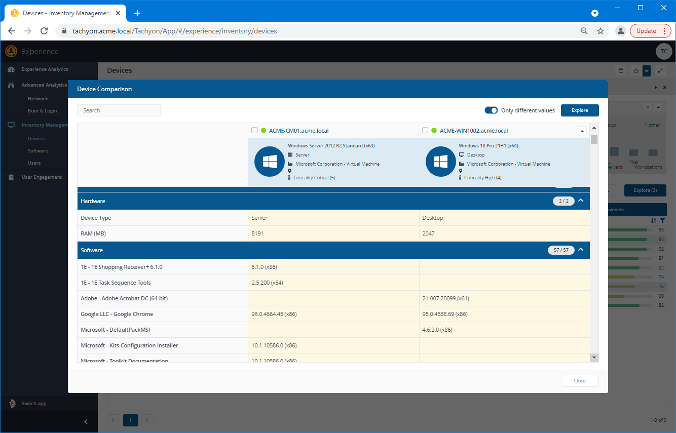
Task: Click Switch app at bottom
Action: pos(34,404)
